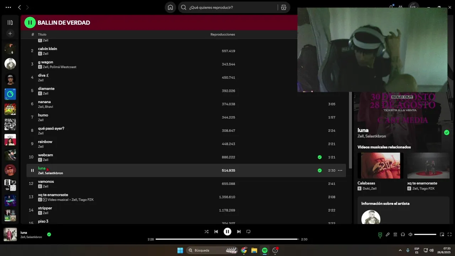Viewport: 455px width, 256px height.
Task: Open 'Tiago PZK' link in track 13 row
Action: [x=86, y=200]
